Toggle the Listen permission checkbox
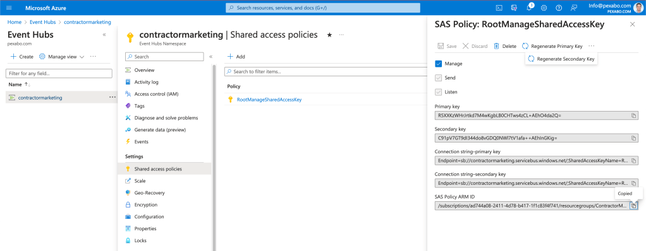646x251 pixels. 439,92
